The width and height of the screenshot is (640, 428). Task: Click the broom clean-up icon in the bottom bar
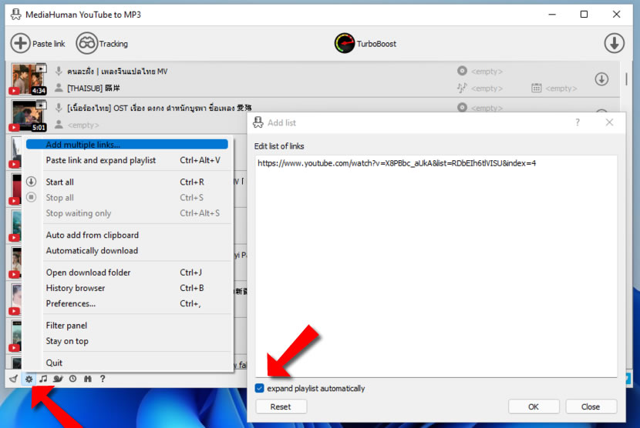[x=13, y=379]
